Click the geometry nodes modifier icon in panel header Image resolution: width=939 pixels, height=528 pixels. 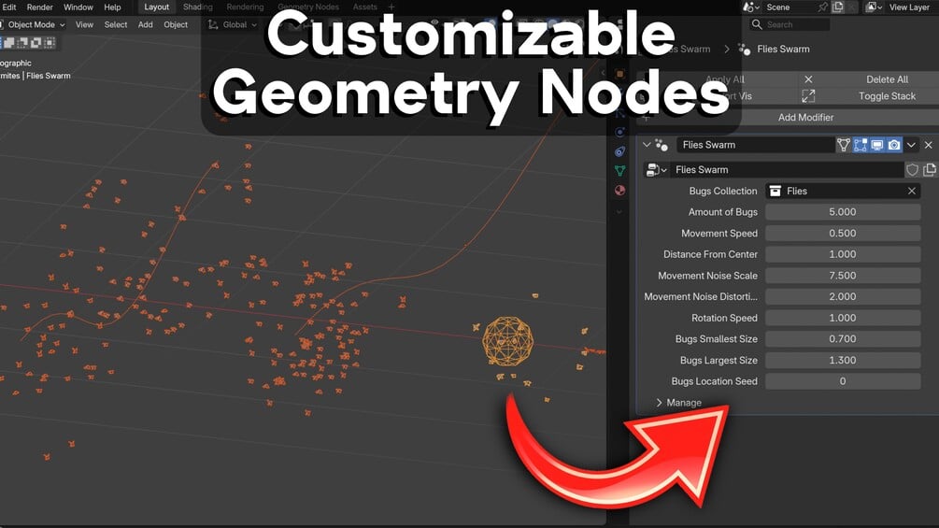click(662, 145)
